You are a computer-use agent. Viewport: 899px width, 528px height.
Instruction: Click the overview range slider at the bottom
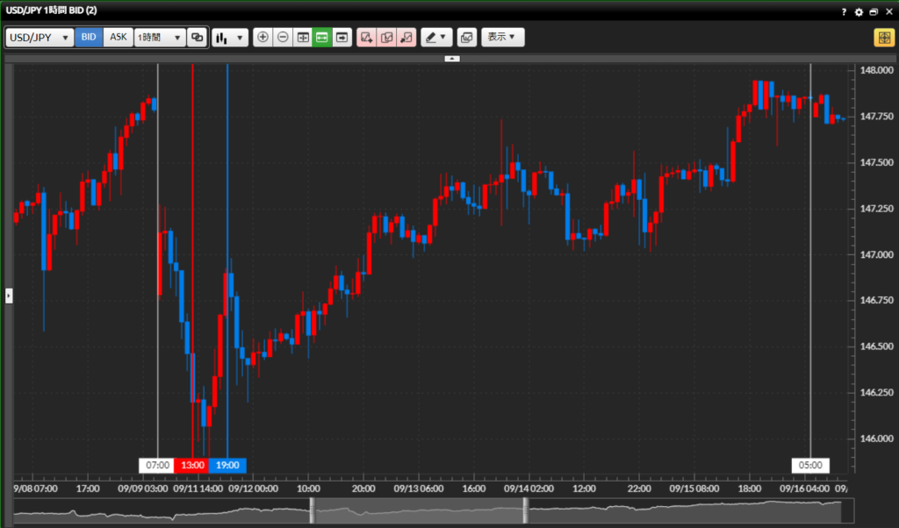tap(418, 511)
